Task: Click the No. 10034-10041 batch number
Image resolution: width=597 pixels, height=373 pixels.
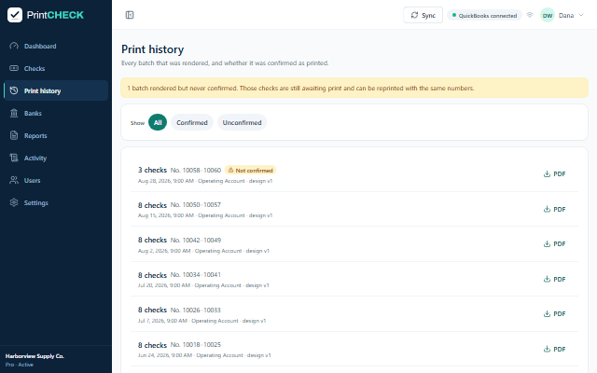Action: pyautogui.click(x=196, y=275)
